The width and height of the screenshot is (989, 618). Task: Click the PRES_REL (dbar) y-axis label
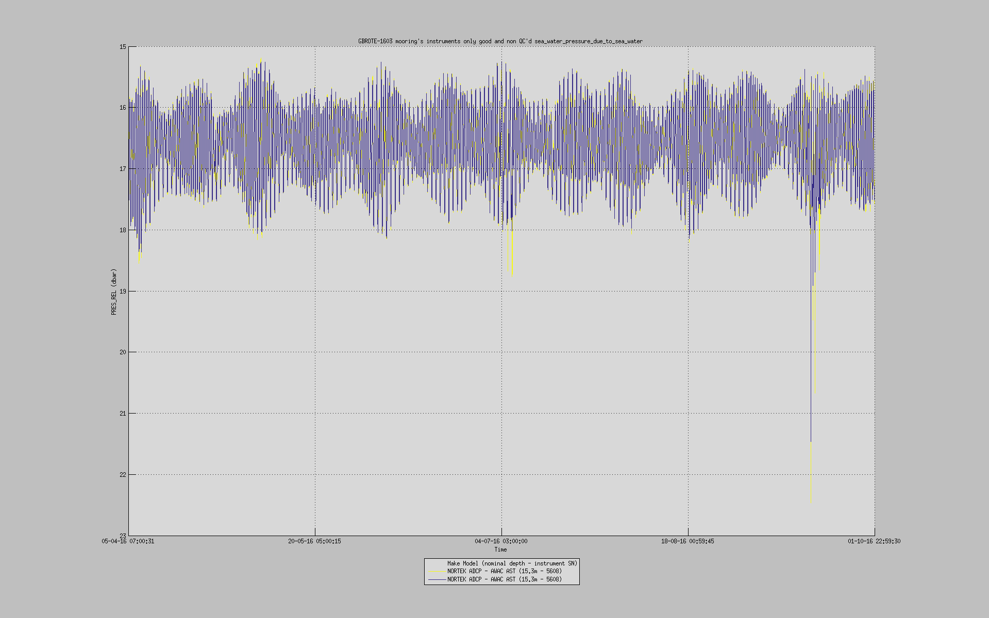[112, 291]
